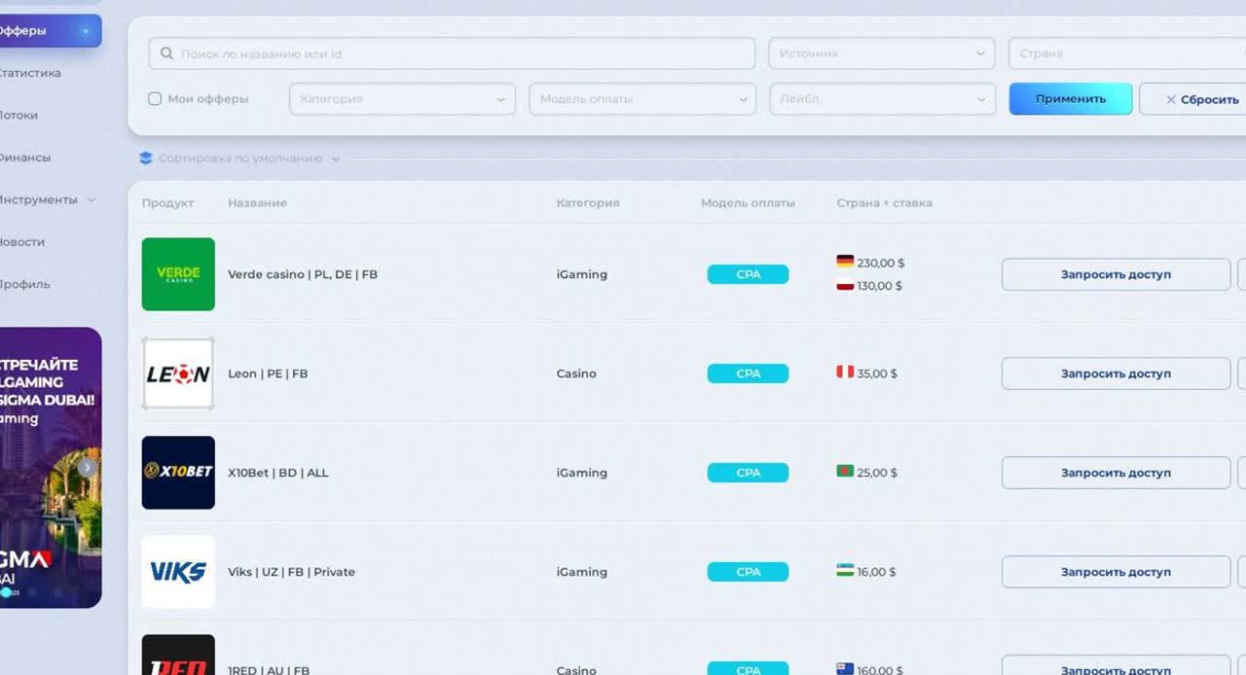Screen dimensions: 1246x675
Task: Open the "Лейбл" dropdown filter
Action: coord(881,99)
